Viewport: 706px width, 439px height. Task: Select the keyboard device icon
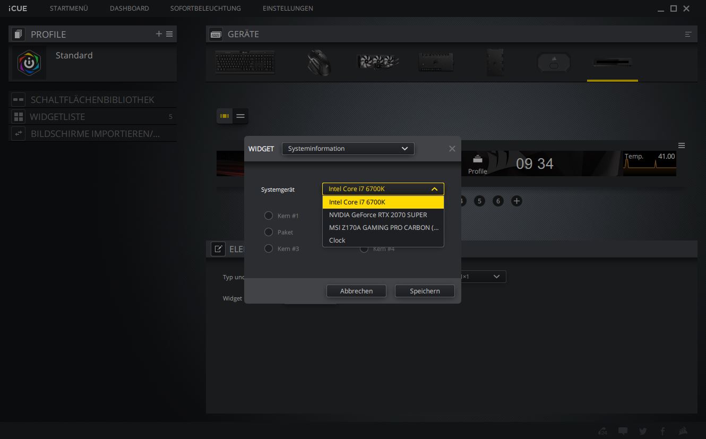245,62
